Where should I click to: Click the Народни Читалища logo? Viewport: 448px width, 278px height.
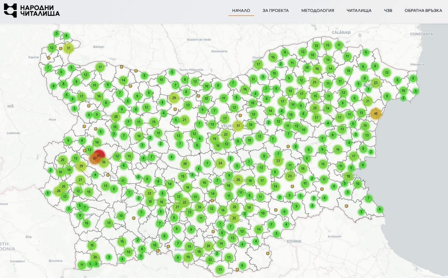tap(31, 11)
